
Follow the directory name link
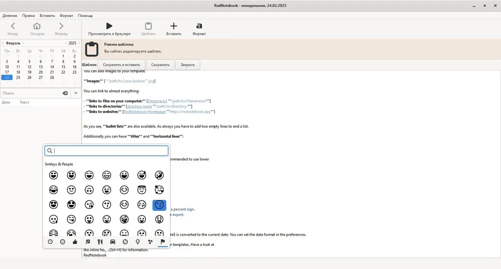pyautogui.click(x=139, y=106)
